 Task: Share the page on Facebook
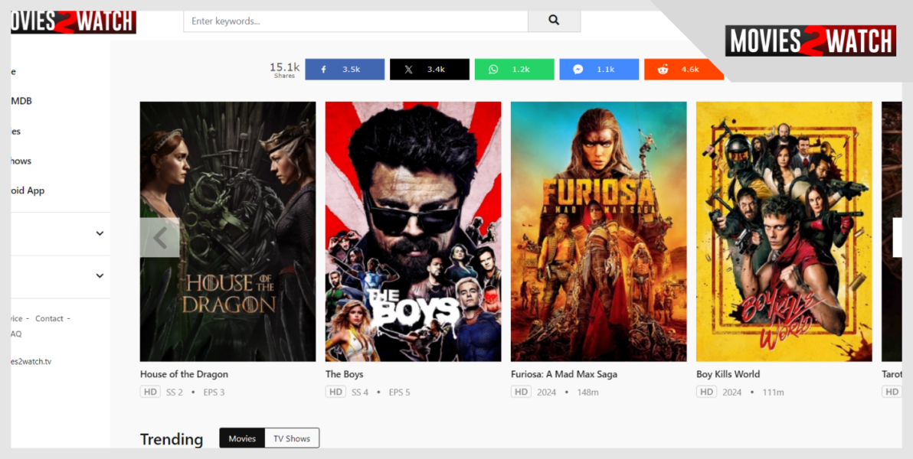click(345, 69)
